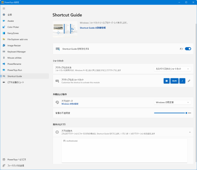Open the app theme dropdown
Viewport: 197px width, 170px height.
click(172, 102)
